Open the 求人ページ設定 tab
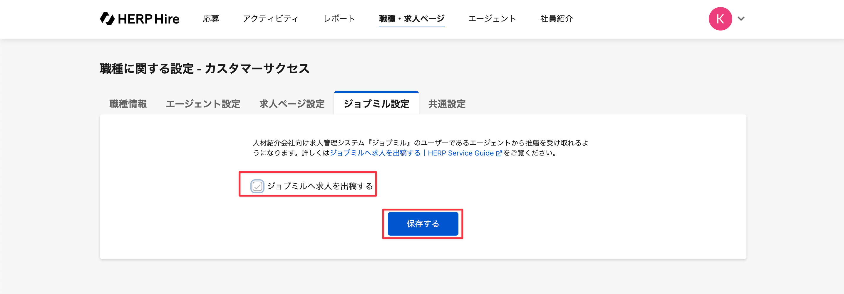 (292, 104)
